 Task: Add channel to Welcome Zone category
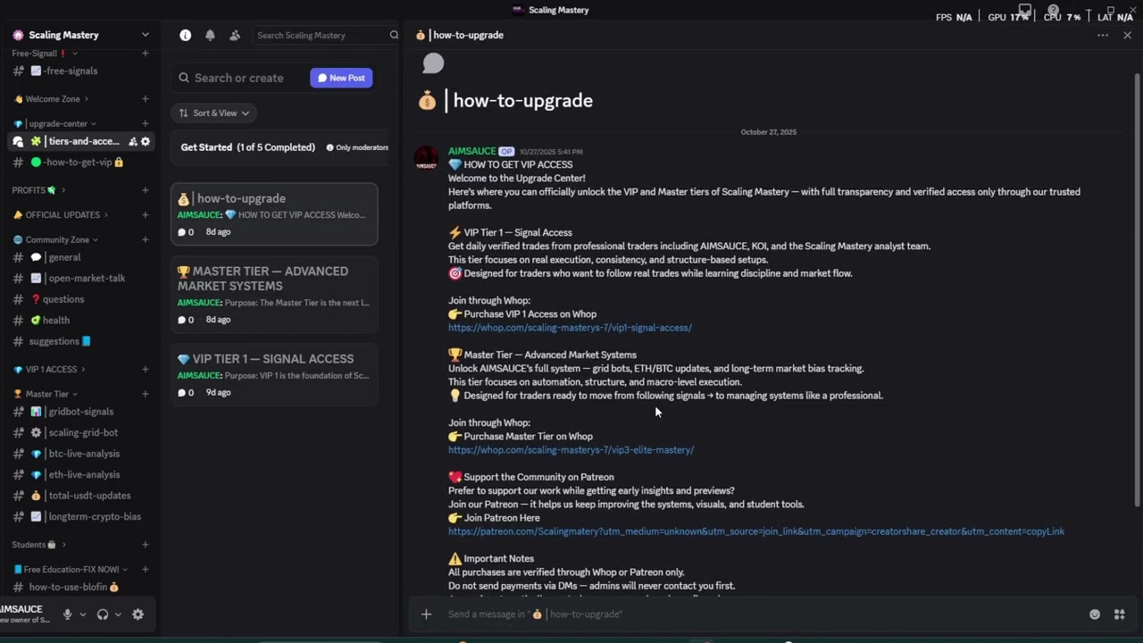(x=145, y=99)
